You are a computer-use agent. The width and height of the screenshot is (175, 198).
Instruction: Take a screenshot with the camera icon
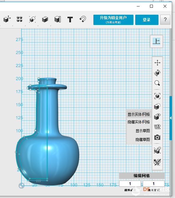pyautogui.click(x=157, y=137)
